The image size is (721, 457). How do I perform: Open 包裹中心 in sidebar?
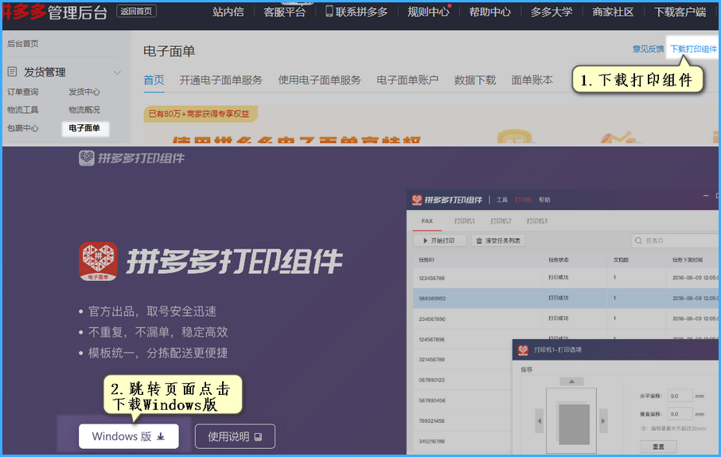22,128
